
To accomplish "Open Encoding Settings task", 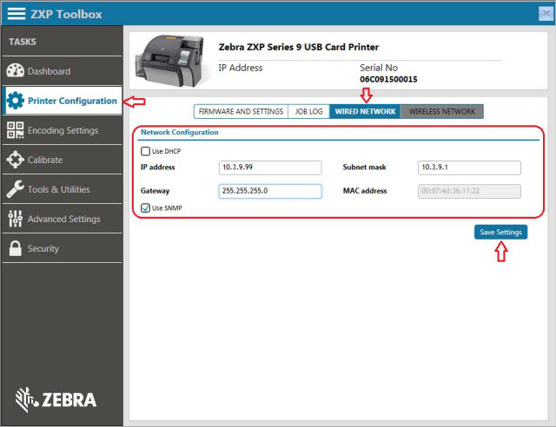I will point(62,130).
